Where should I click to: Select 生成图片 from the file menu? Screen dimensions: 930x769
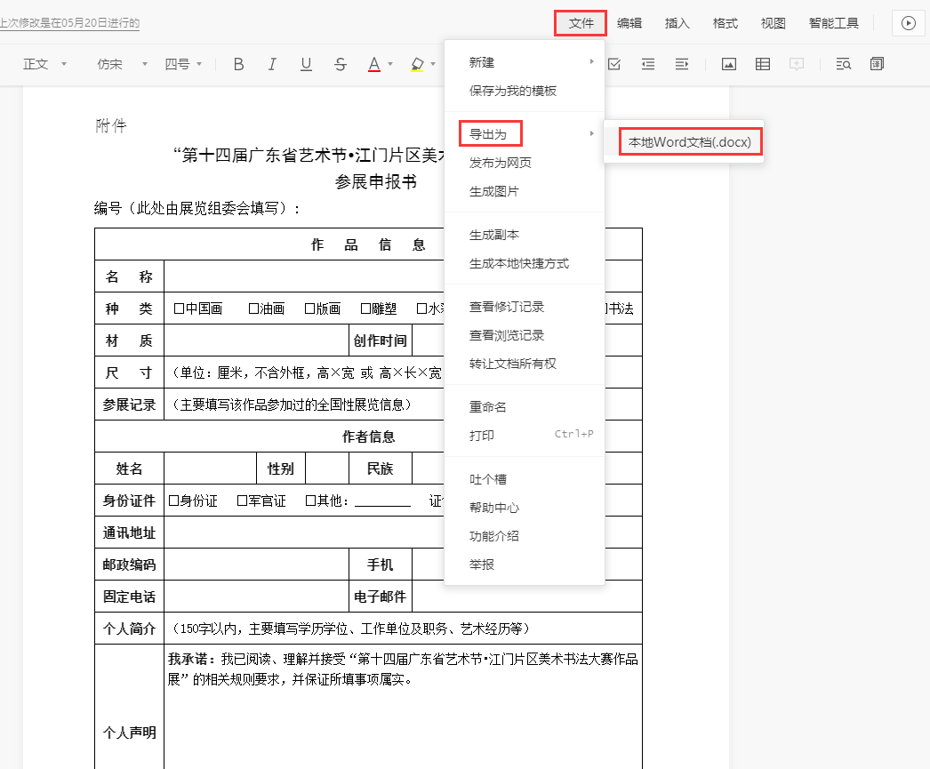pyautogui.click(x=494, y=191)
